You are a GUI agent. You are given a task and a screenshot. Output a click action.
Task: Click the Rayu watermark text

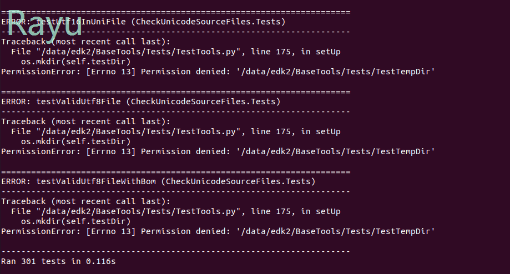(44, 25)
